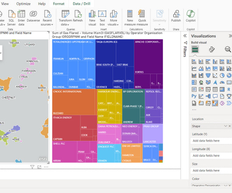Open Copilot pane

tap(191, 16)
